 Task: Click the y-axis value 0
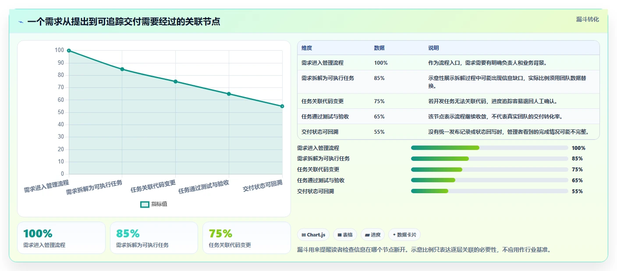tap(62, 174)
